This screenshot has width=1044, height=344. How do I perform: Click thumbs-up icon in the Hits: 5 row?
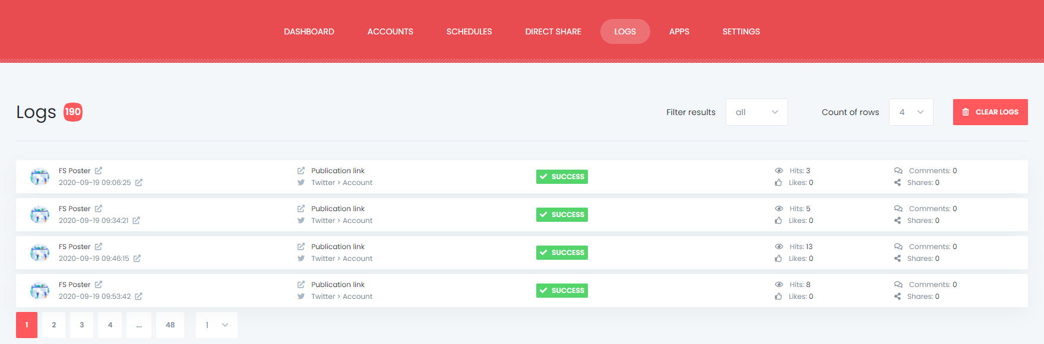tap(779, 221)
